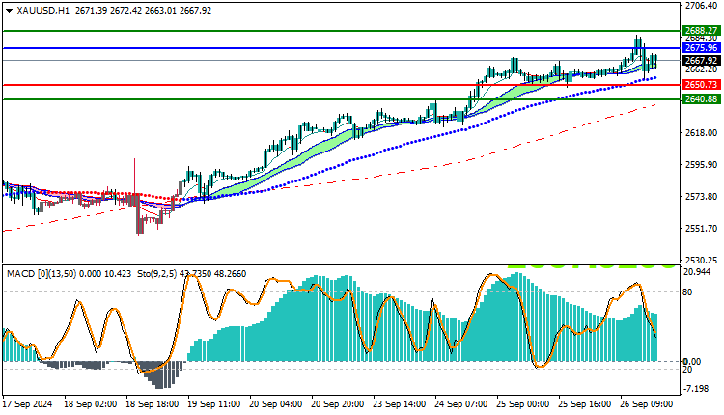
Task: Click the 2618.00 price scale value
Action: click(702, 133)
